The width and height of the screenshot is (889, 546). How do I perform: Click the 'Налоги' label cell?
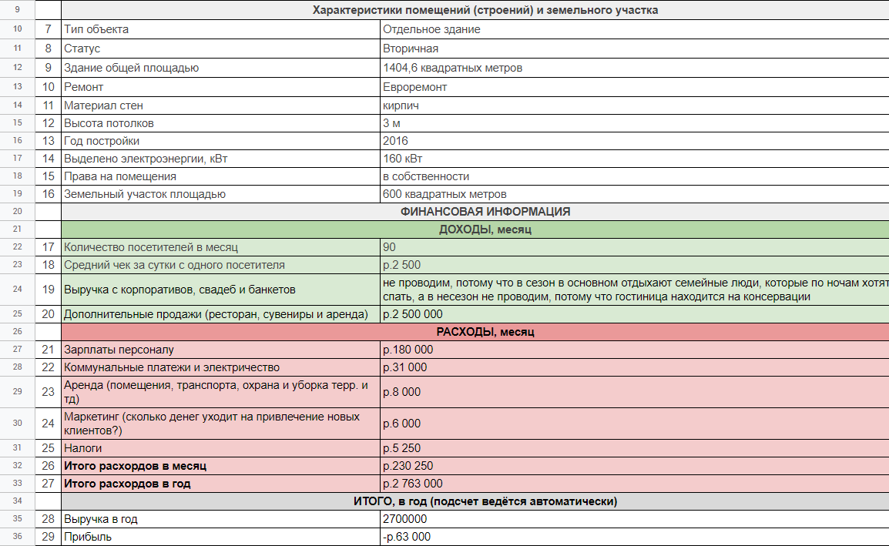coord(220,448)
